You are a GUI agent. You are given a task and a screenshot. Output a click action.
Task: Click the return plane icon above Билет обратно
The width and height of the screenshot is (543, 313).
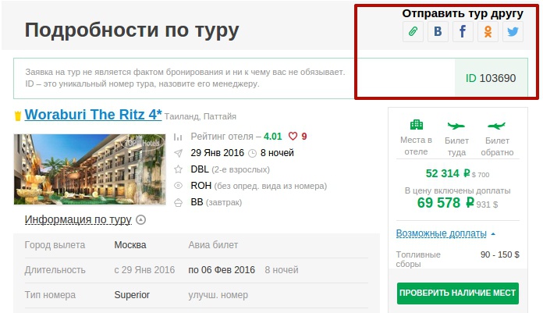pyautogui.click(x=497, y=126)
